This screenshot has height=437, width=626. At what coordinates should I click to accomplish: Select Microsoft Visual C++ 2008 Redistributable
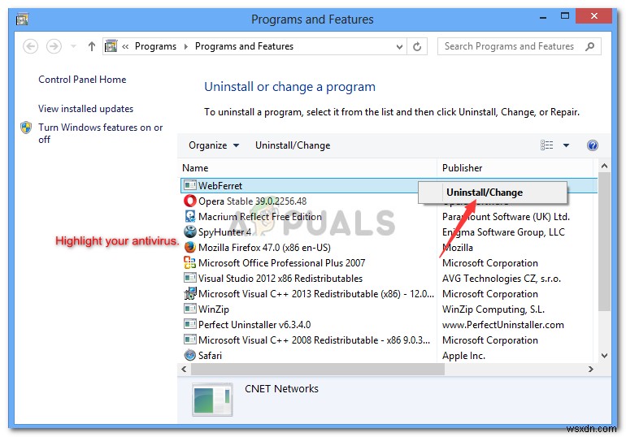(x=314, y=340)
